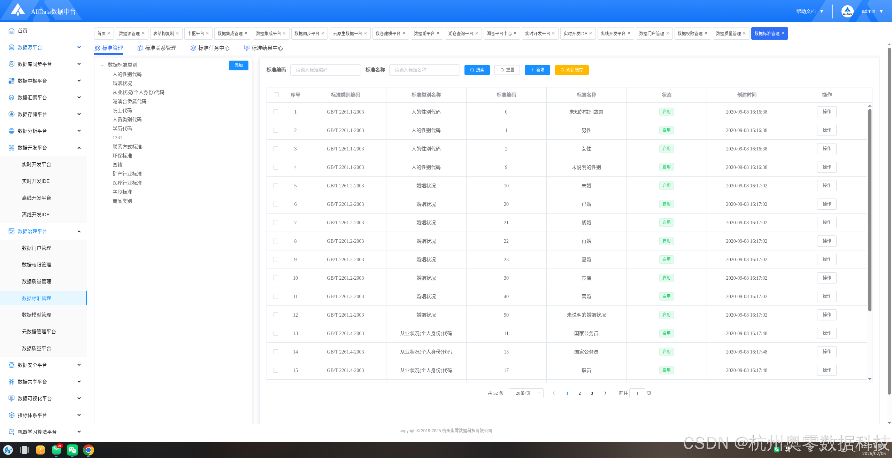
Task: Click the 搜索 search button
Action: [477, 70]
